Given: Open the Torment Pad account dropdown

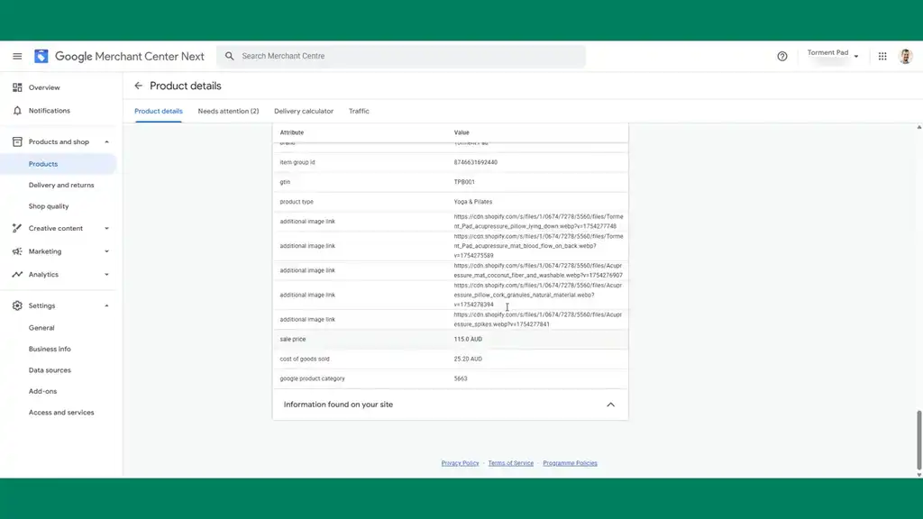Looking at the screenshot, I should pyautogui.click(x=832, y=55).
